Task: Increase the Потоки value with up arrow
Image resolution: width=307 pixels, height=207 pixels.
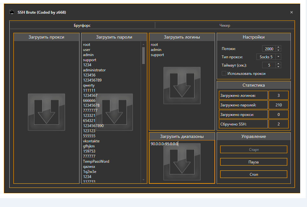Action: tap(279, 47)
